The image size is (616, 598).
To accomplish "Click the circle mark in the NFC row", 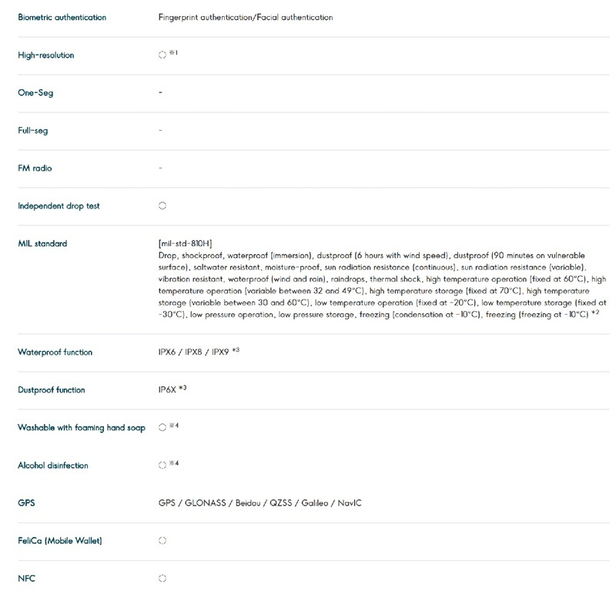I will coord(162,578).
